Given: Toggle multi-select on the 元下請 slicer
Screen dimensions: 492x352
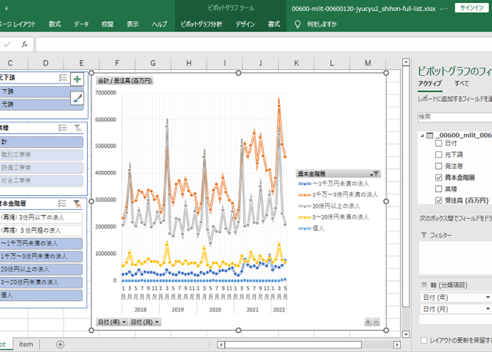Looking at the screenshot, I should coord(63,78).
